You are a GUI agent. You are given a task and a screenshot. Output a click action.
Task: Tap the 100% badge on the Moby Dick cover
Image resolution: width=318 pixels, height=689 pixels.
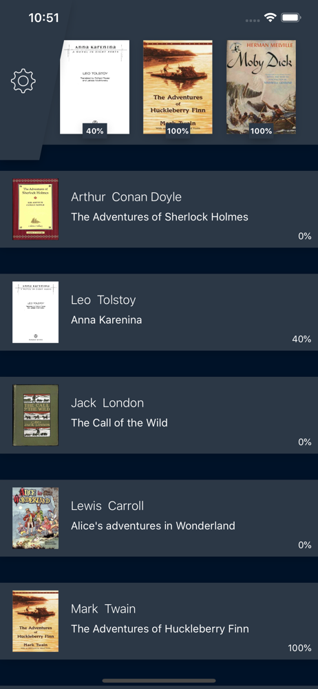262,130
